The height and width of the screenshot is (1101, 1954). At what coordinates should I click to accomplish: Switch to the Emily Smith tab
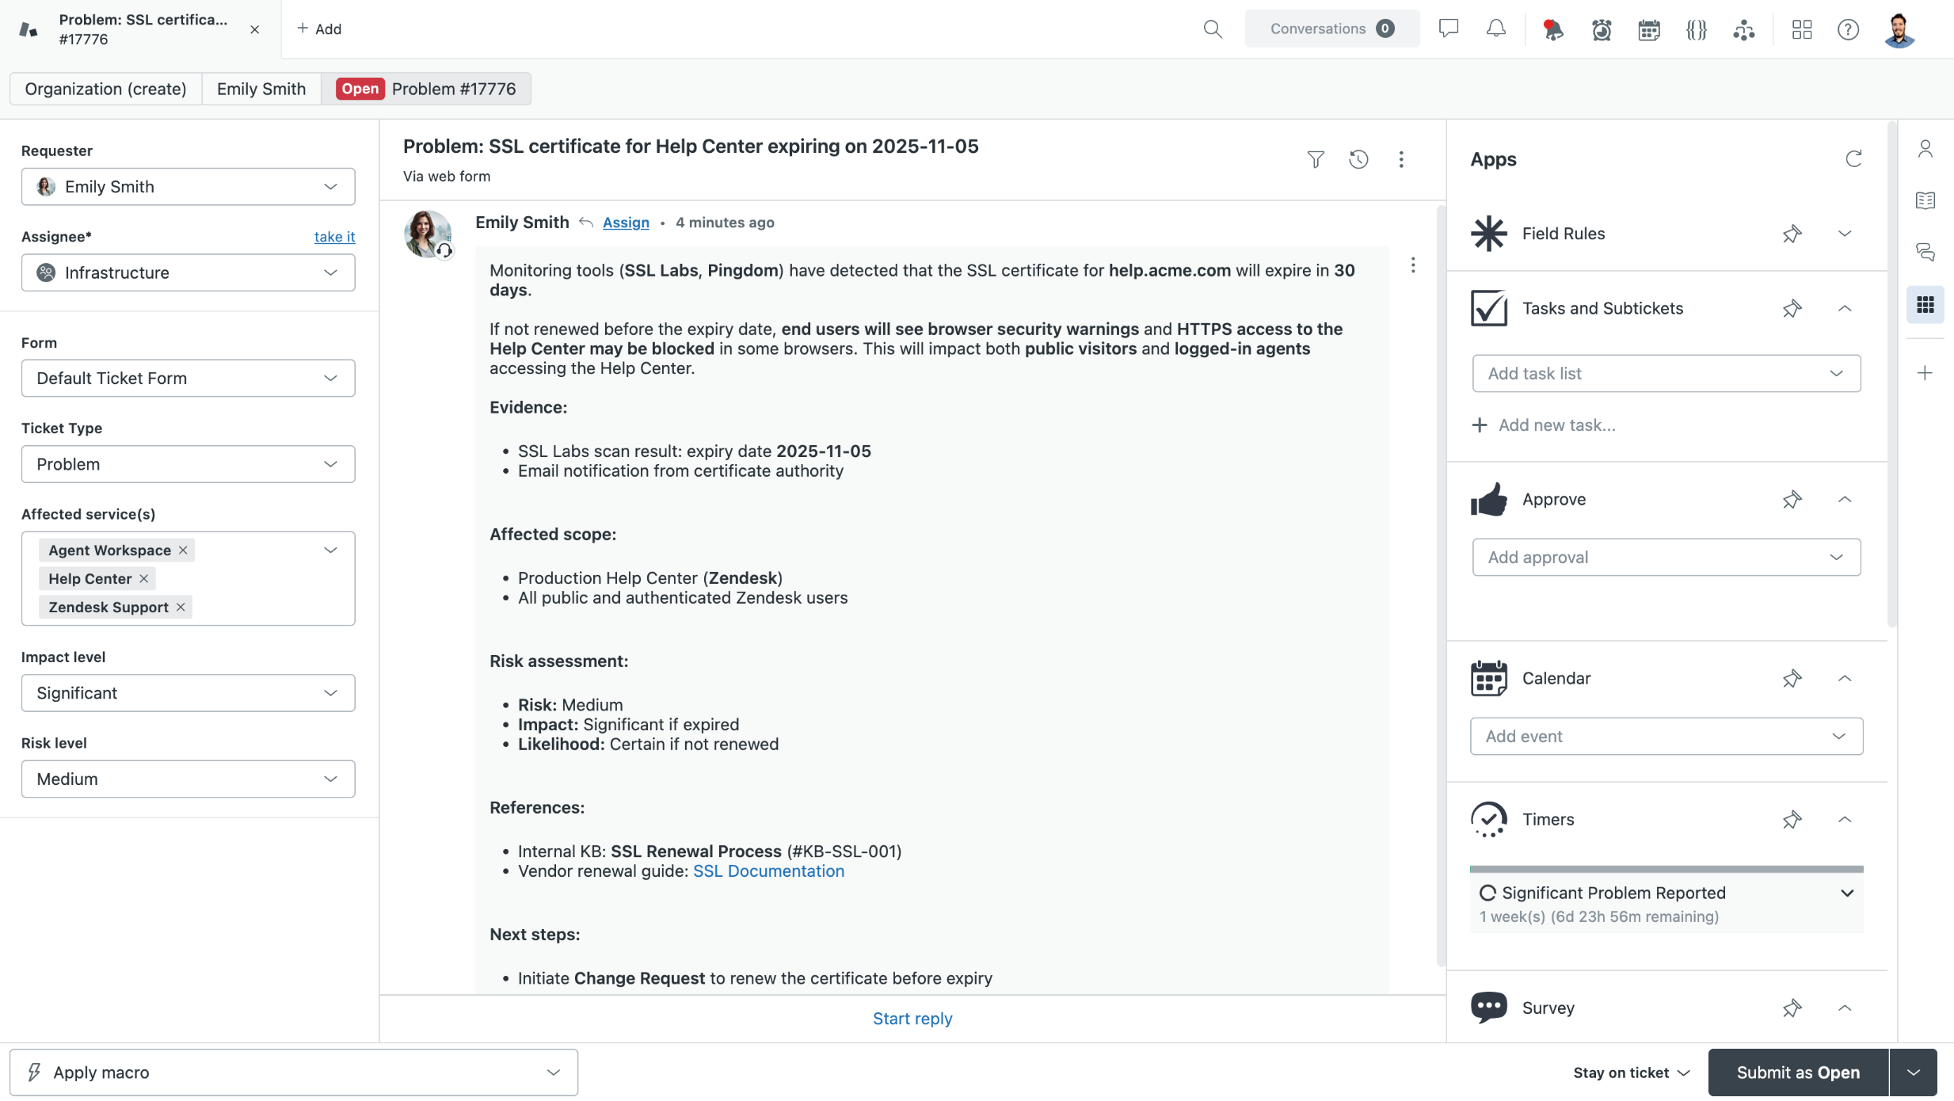261,89
